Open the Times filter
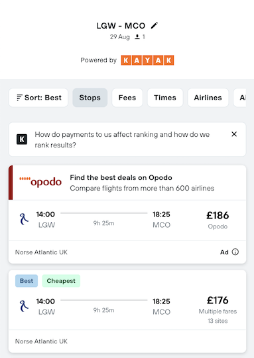 tap(165, 98)
